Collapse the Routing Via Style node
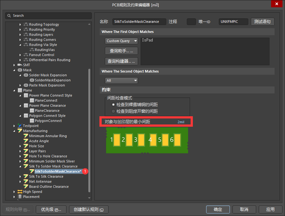 (x=20, y=45)
